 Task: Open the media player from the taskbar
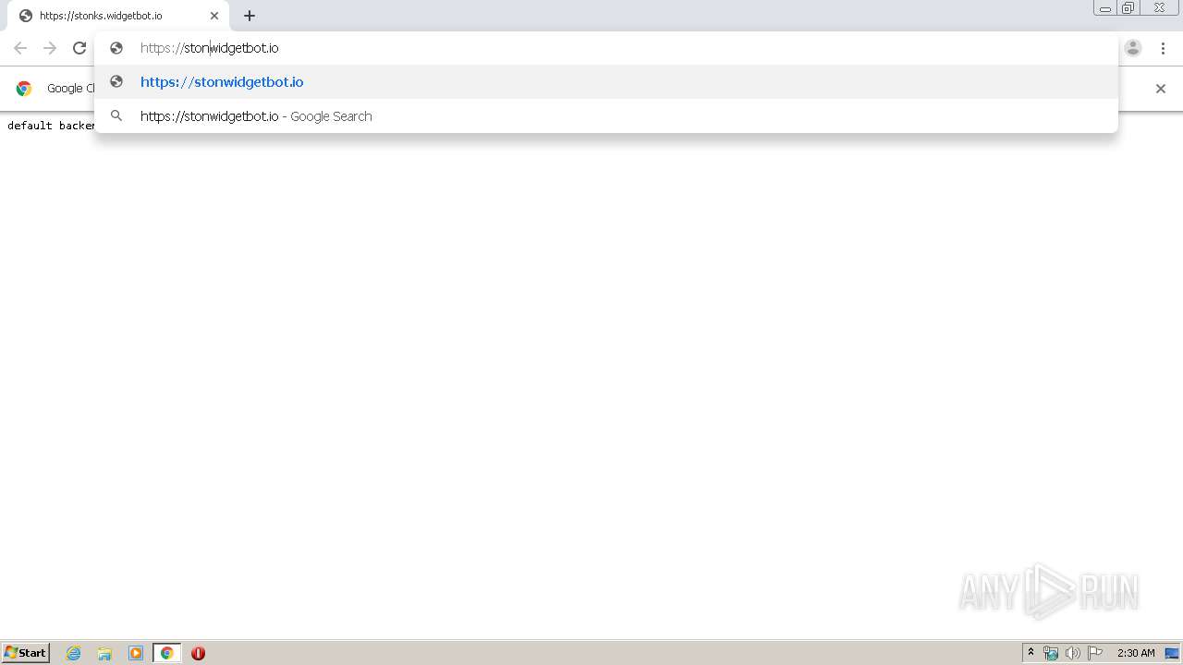pos(136,653)
